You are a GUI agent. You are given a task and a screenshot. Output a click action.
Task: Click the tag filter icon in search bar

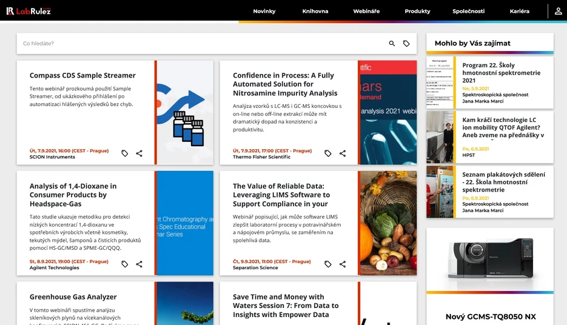tap(406, 44)
